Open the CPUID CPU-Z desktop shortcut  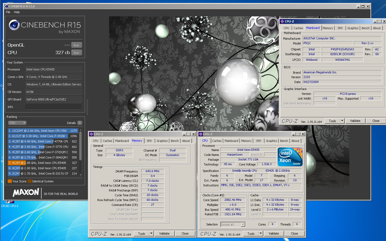(x=10, y=204)
